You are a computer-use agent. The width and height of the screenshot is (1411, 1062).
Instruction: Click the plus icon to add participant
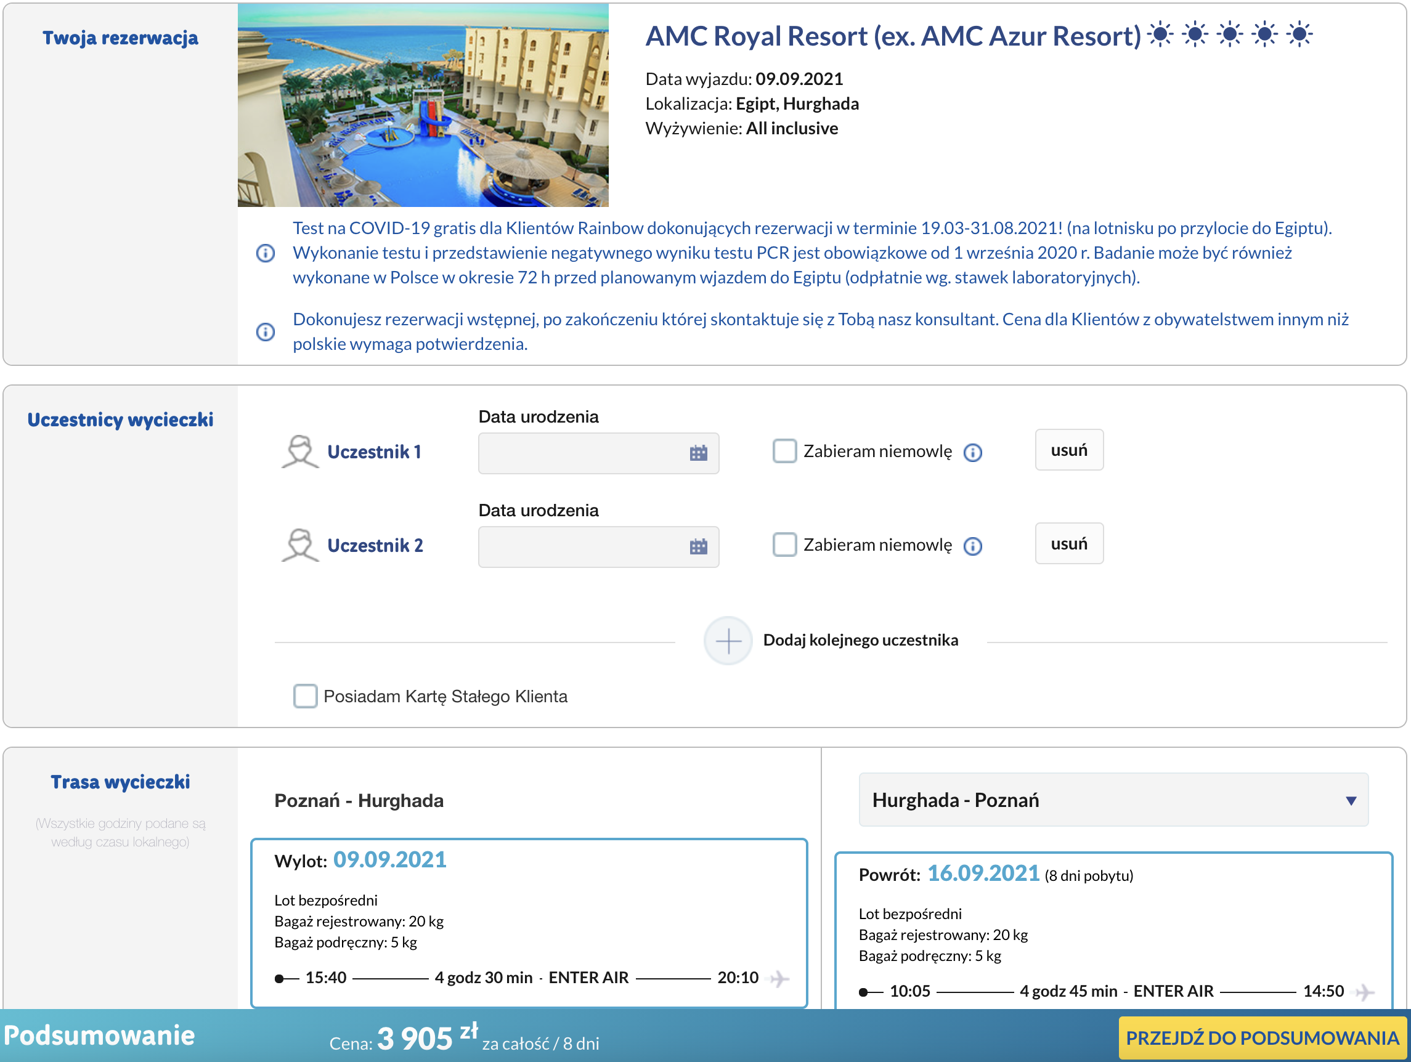click(x=728, y=641)
